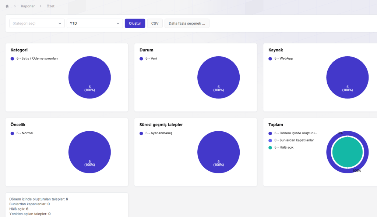This screenshot has width=377, height=217.
Task: Toggle Bunlardan kapatılanlar legend entry
Action: click(291, 140)
